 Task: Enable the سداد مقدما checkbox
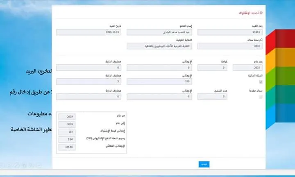tap(260, 97)
